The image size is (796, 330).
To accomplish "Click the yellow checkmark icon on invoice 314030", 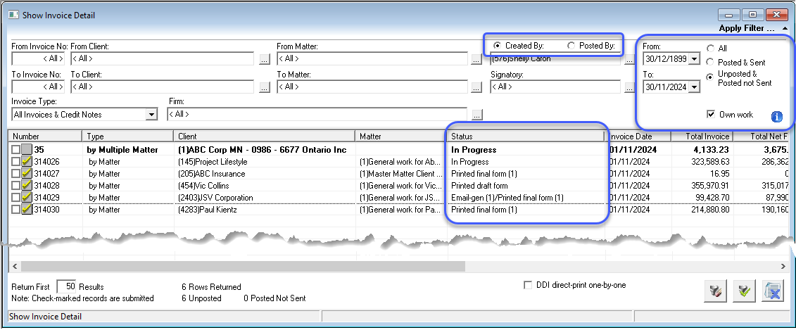I will point(27,209).
